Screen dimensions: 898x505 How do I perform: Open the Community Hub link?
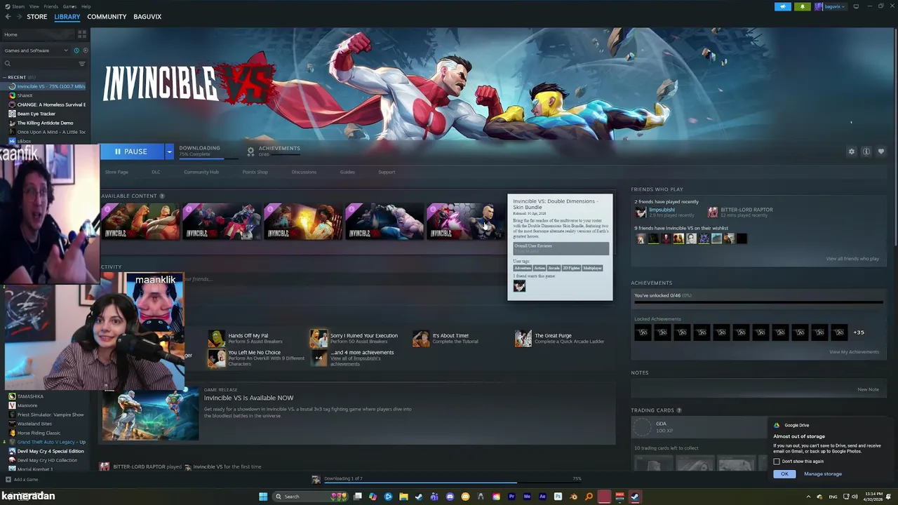[x=201, y=172]
